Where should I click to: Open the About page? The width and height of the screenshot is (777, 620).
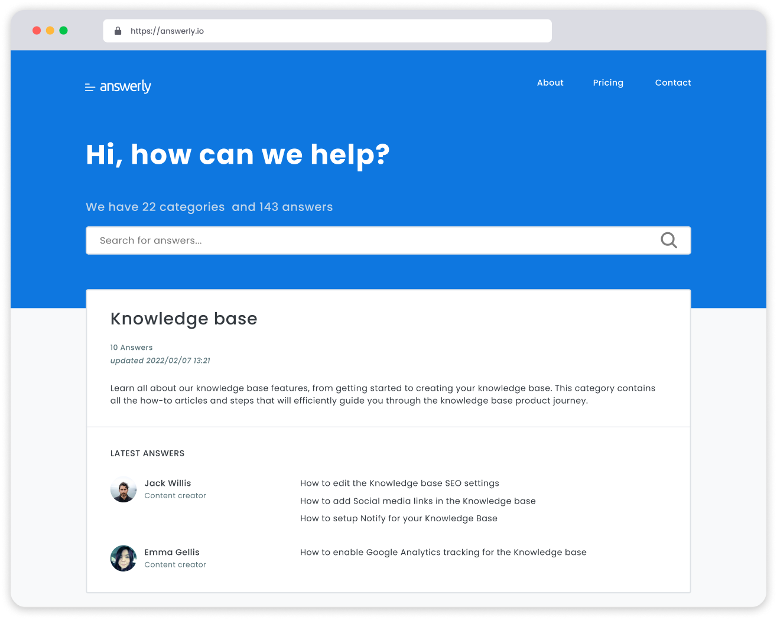pos(550,83)
